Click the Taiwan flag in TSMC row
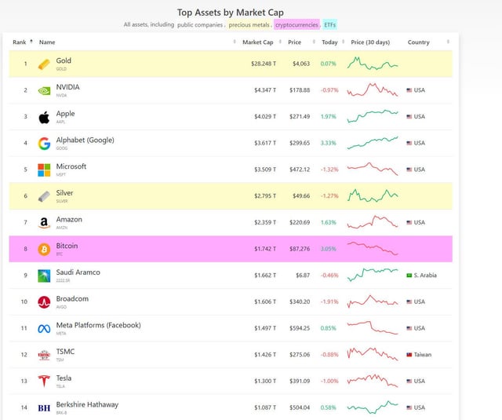The image size is (502, 420). (x=409, y=355)
